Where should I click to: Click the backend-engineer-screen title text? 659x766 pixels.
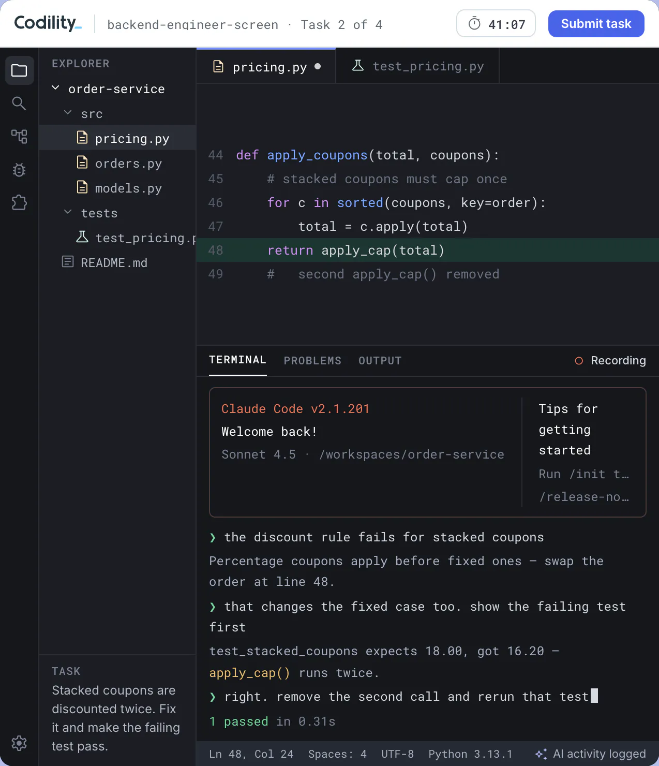[x=192, y=25]
